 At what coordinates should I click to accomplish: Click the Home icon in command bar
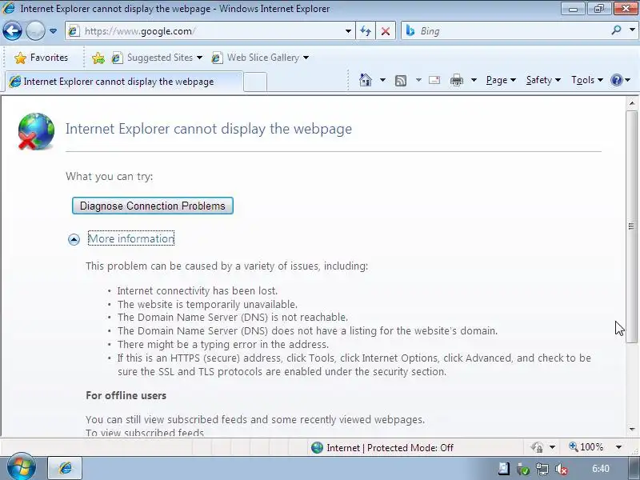coord(366,80)
